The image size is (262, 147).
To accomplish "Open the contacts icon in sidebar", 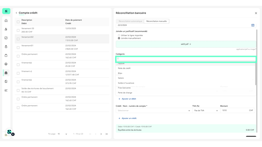I will coord(6,29).
